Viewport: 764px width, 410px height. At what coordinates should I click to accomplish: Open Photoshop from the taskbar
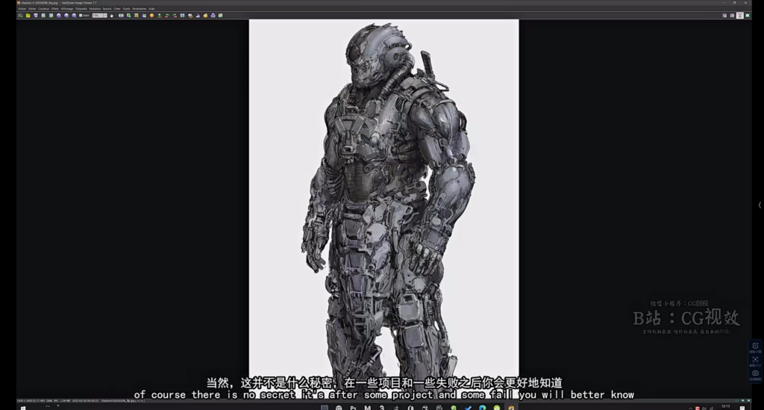pos(353,408)
